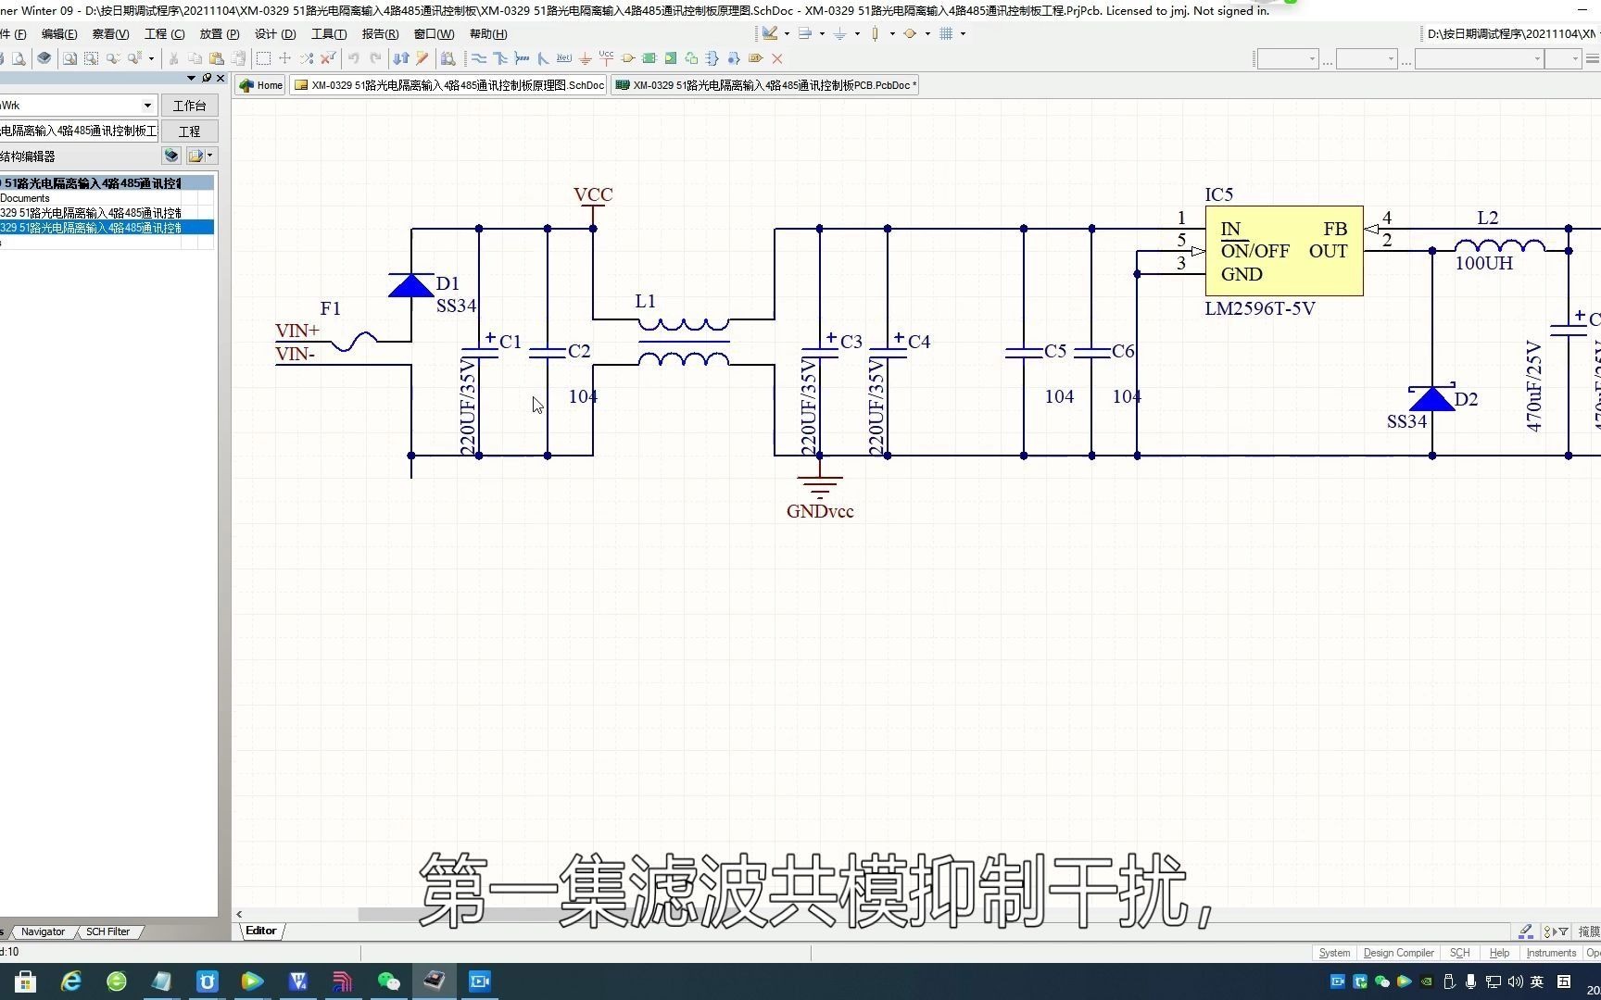
Task: Switch to the PCB.PcbDoc document tab
Action: (764, 85)
